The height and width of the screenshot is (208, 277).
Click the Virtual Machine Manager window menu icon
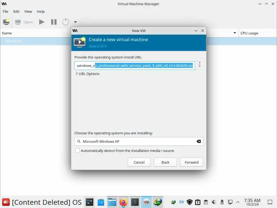pyautogui.click(x=4, y=4)
